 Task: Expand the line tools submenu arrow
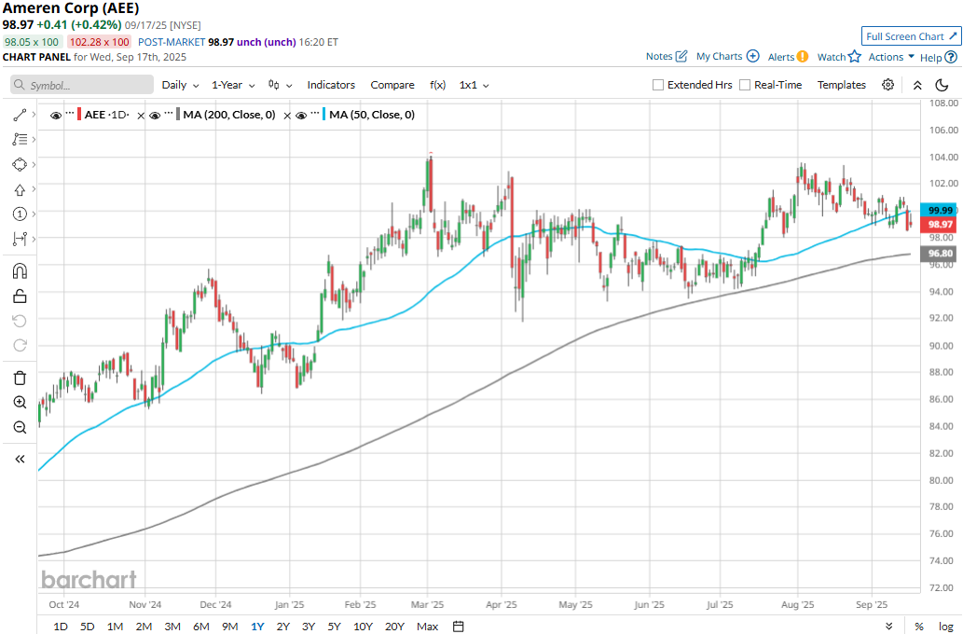34,115
